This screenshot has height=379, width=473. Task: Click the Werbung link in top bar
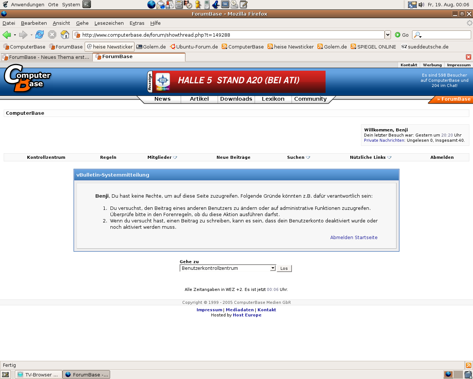(x=432, y=65)
